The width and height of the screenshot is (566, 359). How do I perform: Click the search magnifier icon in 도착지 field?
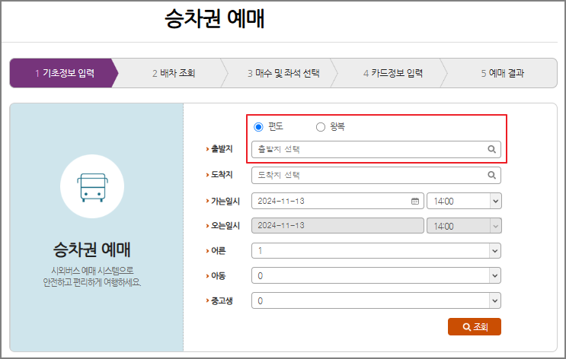pyautogui.click(x=491, y=175)
